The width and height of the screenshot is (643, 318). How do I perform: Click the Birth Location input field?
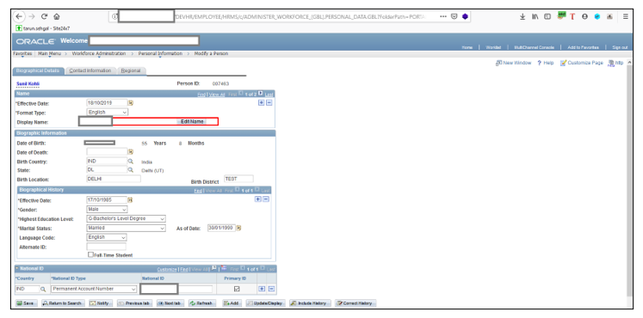pos(114,179)
